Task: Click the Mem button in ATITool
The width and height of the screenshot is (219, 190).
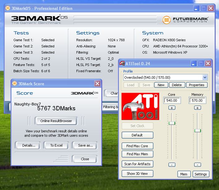Action: (184, 174)
